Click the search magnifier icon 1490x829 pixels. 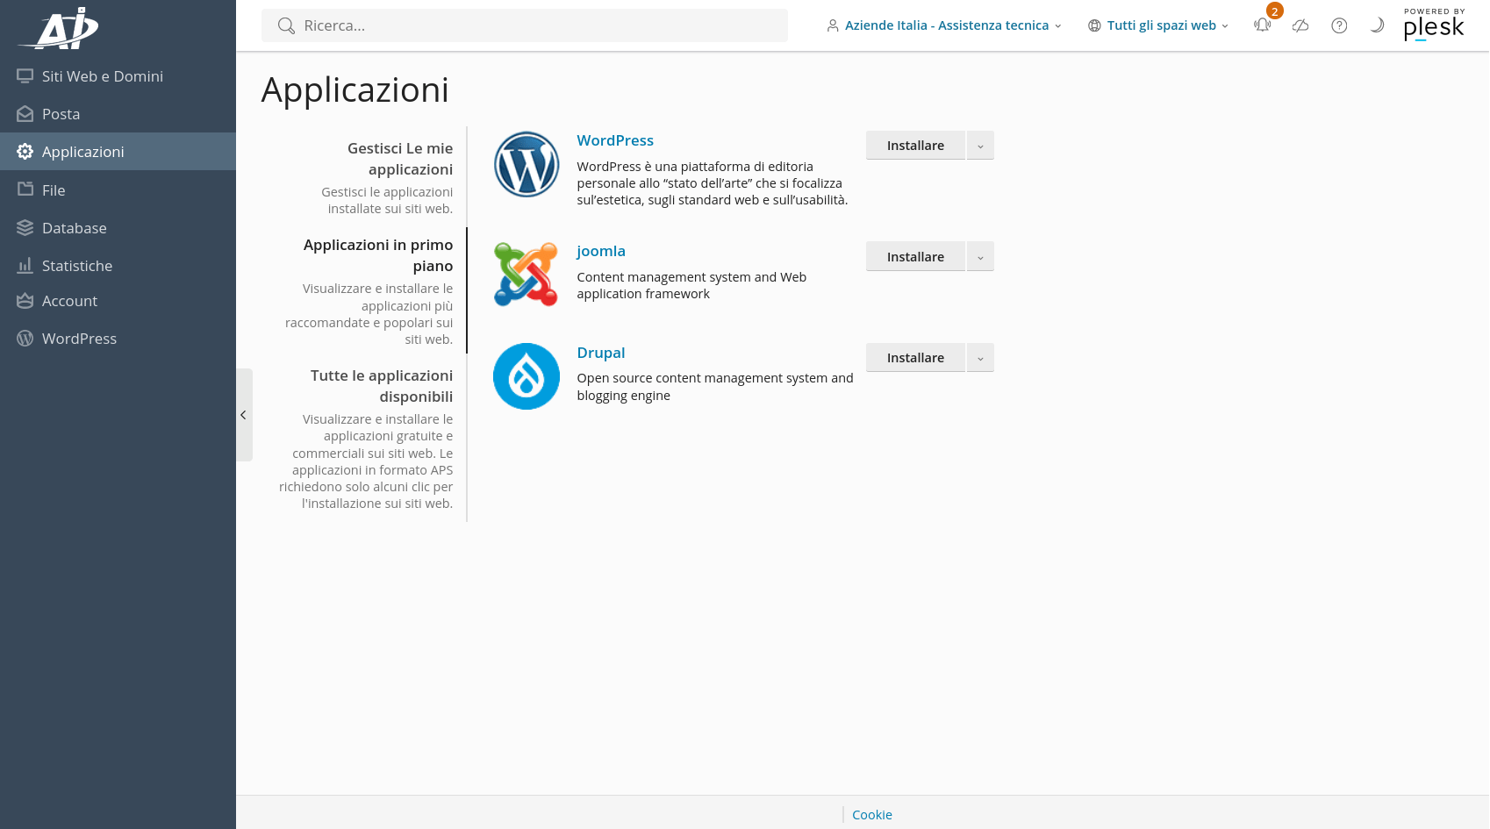coord(286,25)
